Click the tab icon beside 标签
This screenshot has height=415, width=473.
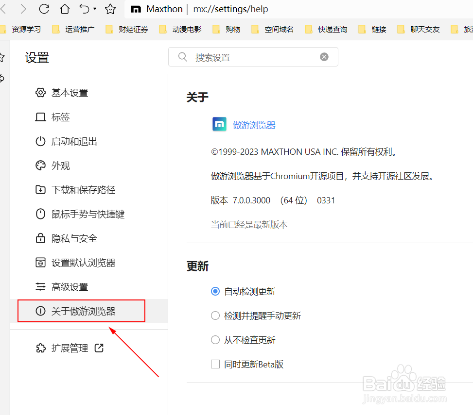tap(40, 117)
